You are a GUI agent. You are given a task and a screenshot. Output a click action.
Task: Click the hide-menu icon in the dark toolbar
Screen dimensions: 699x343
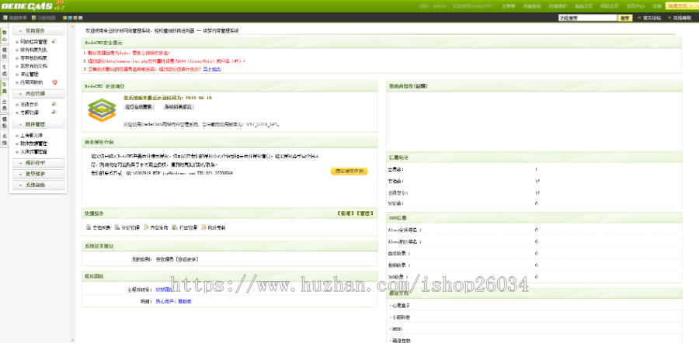tap(5, 18)
